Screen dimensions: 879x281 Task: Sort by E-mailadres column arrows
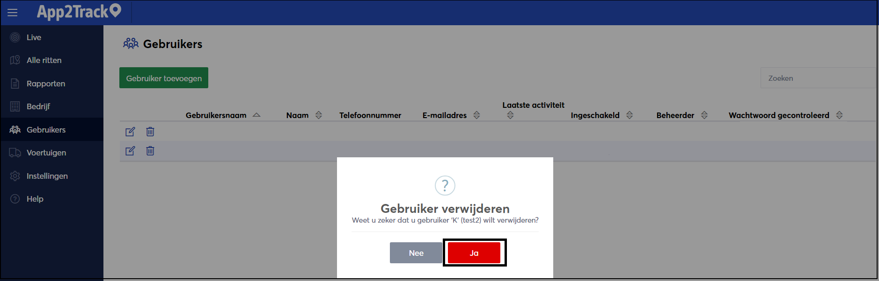click(476, 115)
